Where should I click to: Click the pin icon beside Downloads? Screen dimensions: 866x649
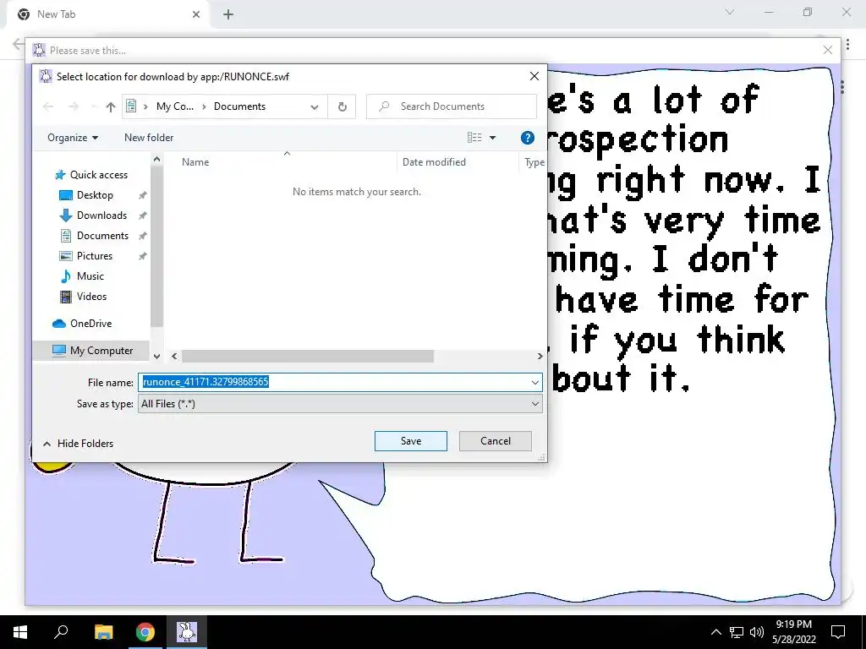tap(142, 215)
